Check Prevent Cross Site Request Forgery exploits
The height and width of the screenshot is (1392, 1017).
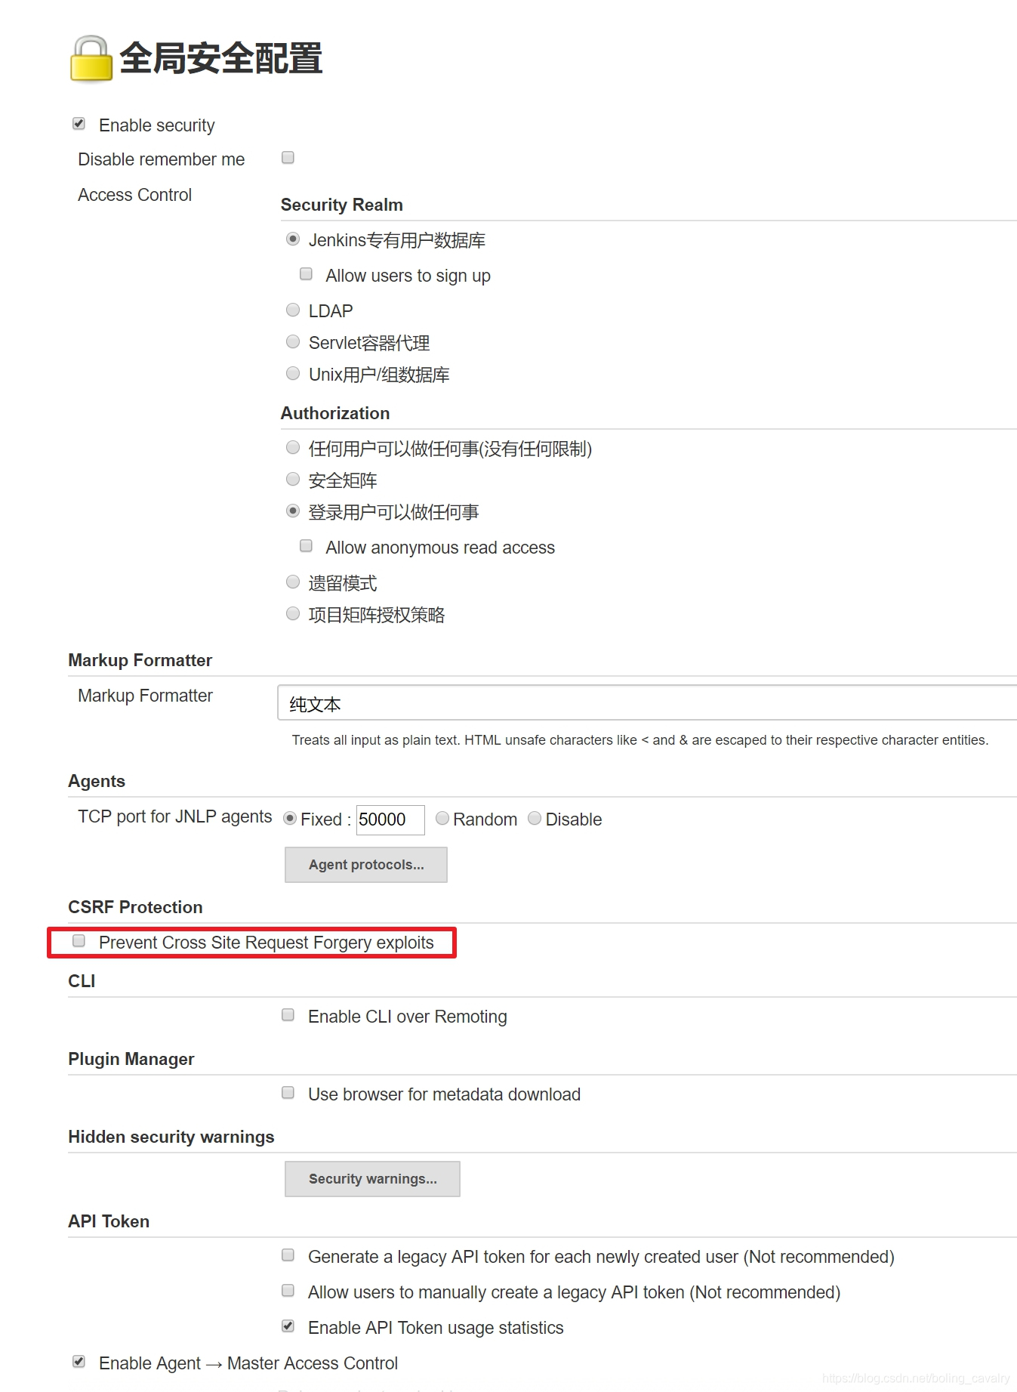pos(79,941)
